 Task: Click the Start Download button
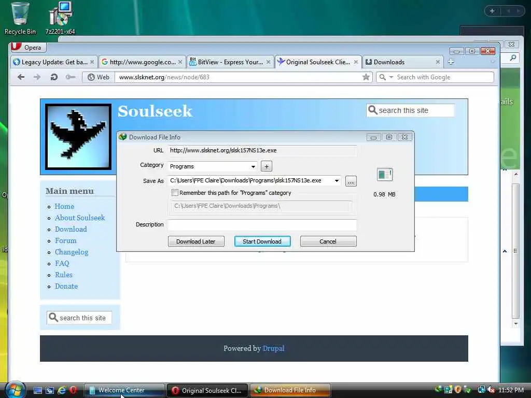(x=262, y=241)
